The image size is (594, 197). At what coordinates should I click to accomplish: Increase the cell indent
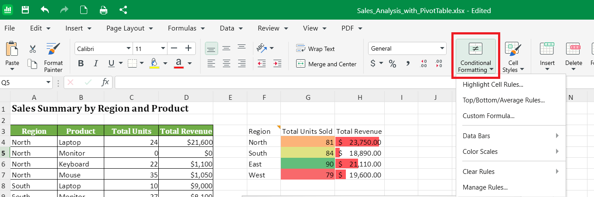pyautogui.click(x=277, y=64)
